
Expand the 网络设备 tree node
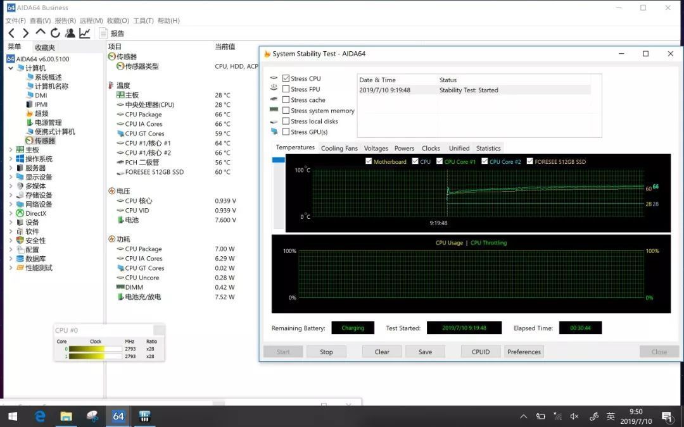click(11, 204)
